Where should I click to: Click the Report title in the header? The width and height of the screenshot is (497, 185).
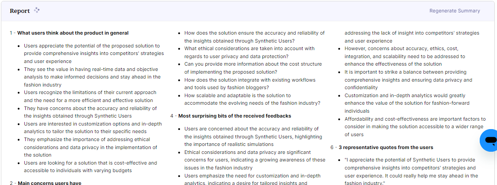pos(20,11)
